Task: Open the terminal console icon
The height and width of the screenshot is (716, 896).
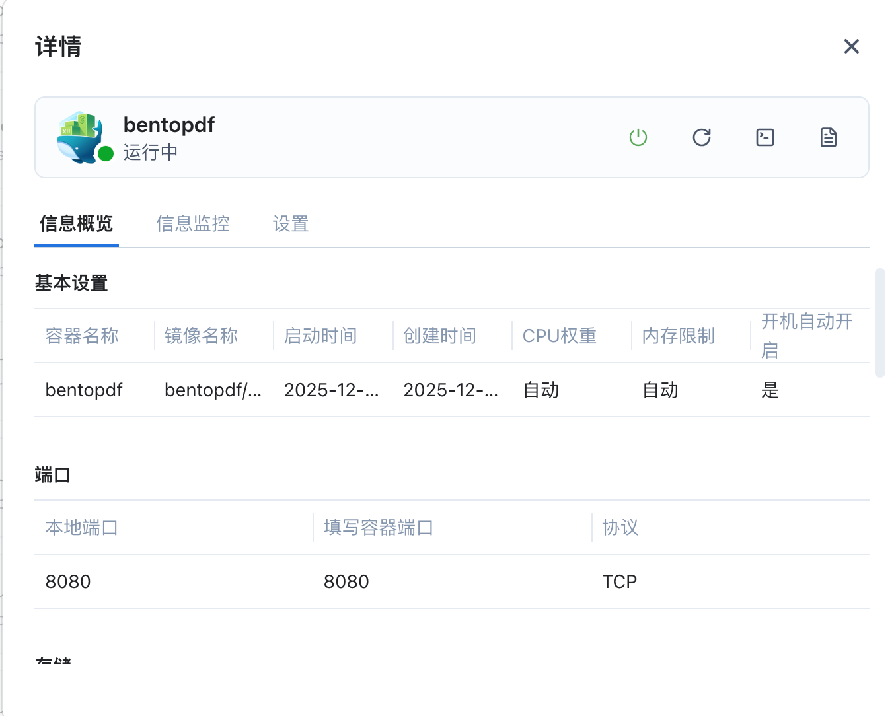Action: click(x=765, y=137)
